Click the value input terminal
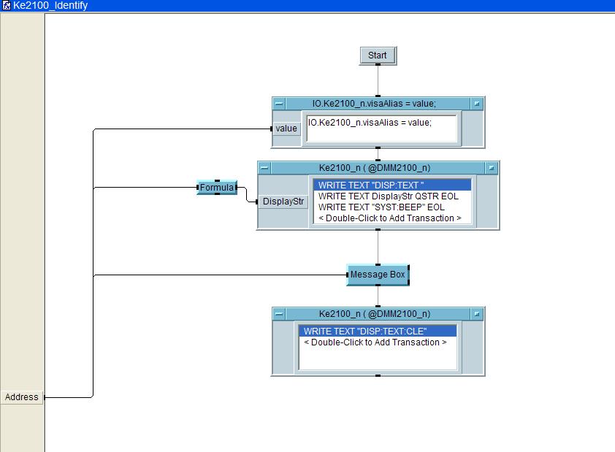The image size is (615, 452). (x=286, y=129)
